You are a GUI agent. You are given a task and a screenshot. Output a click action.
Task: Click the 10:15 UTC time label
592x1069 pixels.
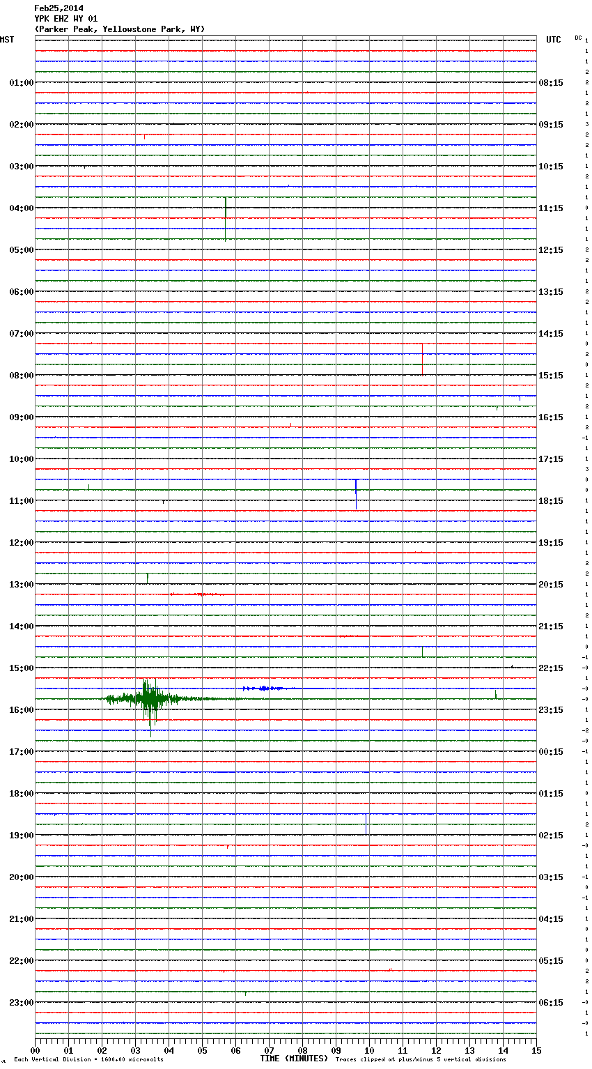coord(551,167)
